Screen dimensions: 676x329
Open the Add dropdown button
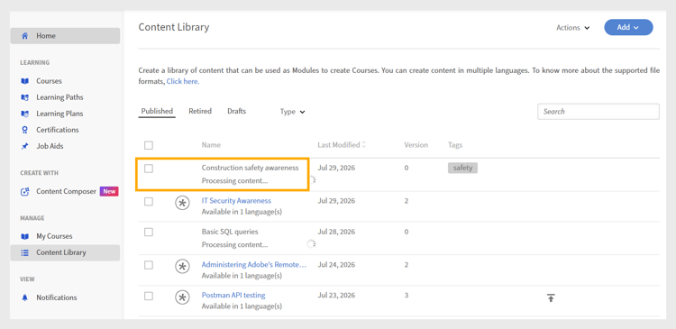tap(628, 27)
